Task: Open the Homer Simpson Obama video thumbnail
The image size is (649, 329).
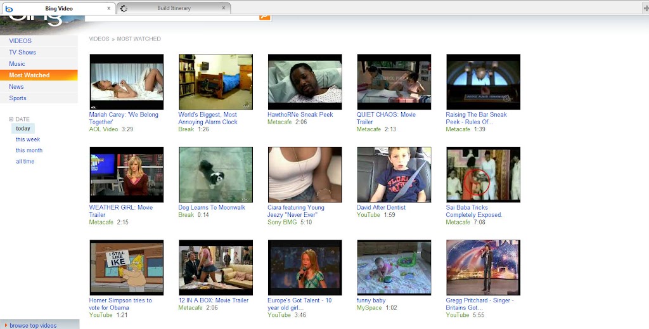Action: coord(126,268)
